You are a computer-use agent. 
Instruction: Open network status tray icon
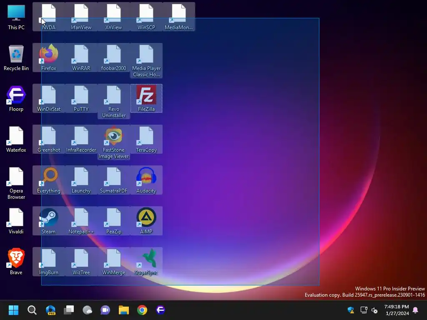click(x=364, y=310)
